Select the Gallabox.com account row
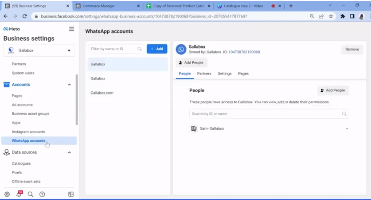 [x=128, y=93]
